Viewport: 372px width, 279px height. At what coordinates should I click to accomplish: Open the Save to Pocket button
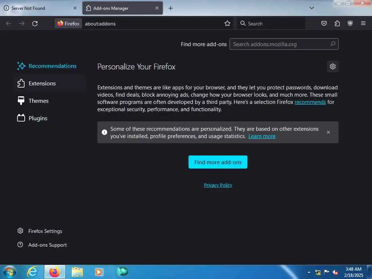[324, 23]
